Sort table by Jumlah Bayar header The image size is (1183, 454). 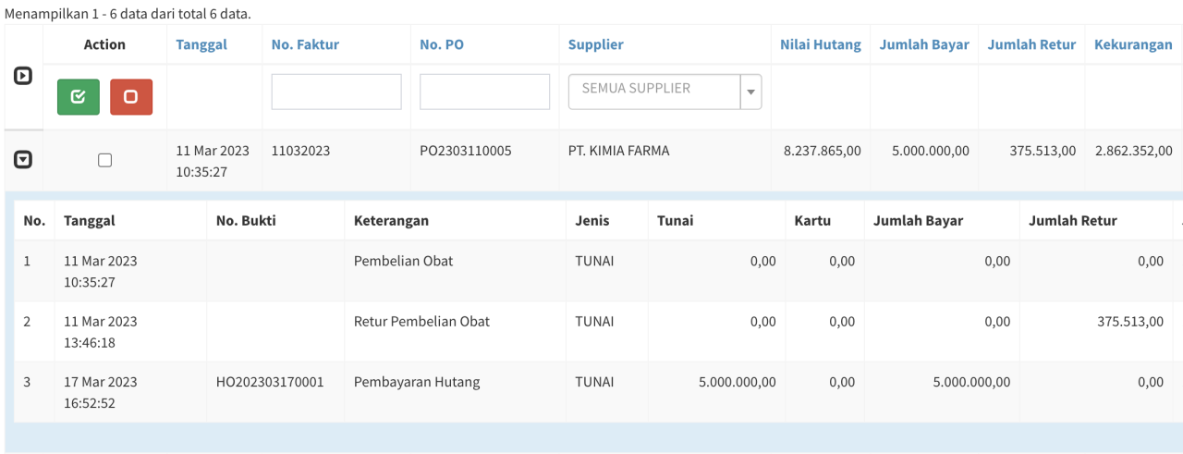click(924, 44)
